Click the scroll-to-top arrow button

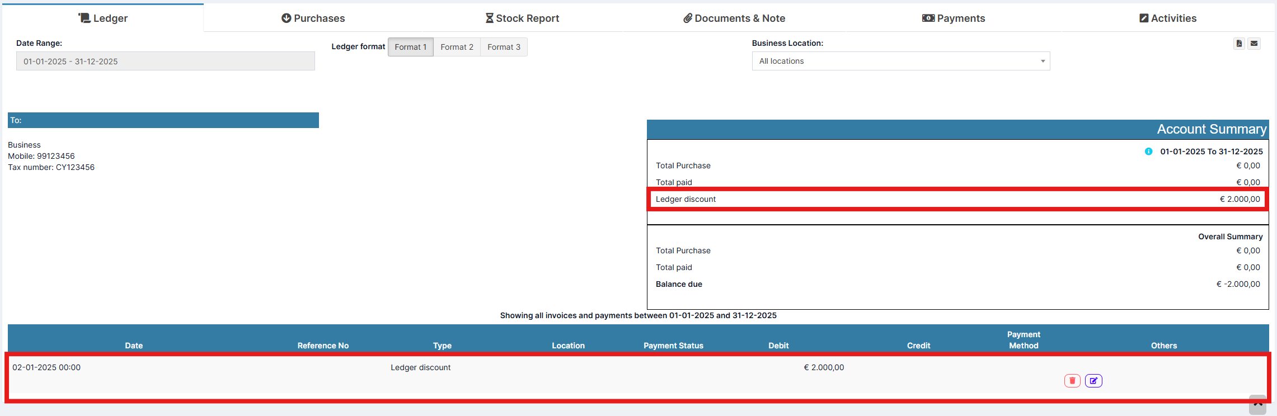1257,404
